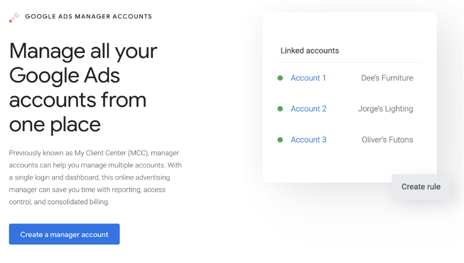Image resolution: width=464 pixels, height=263 pixels.
Task: Click the green status dot beside Account 3
Action: point(280,140)
